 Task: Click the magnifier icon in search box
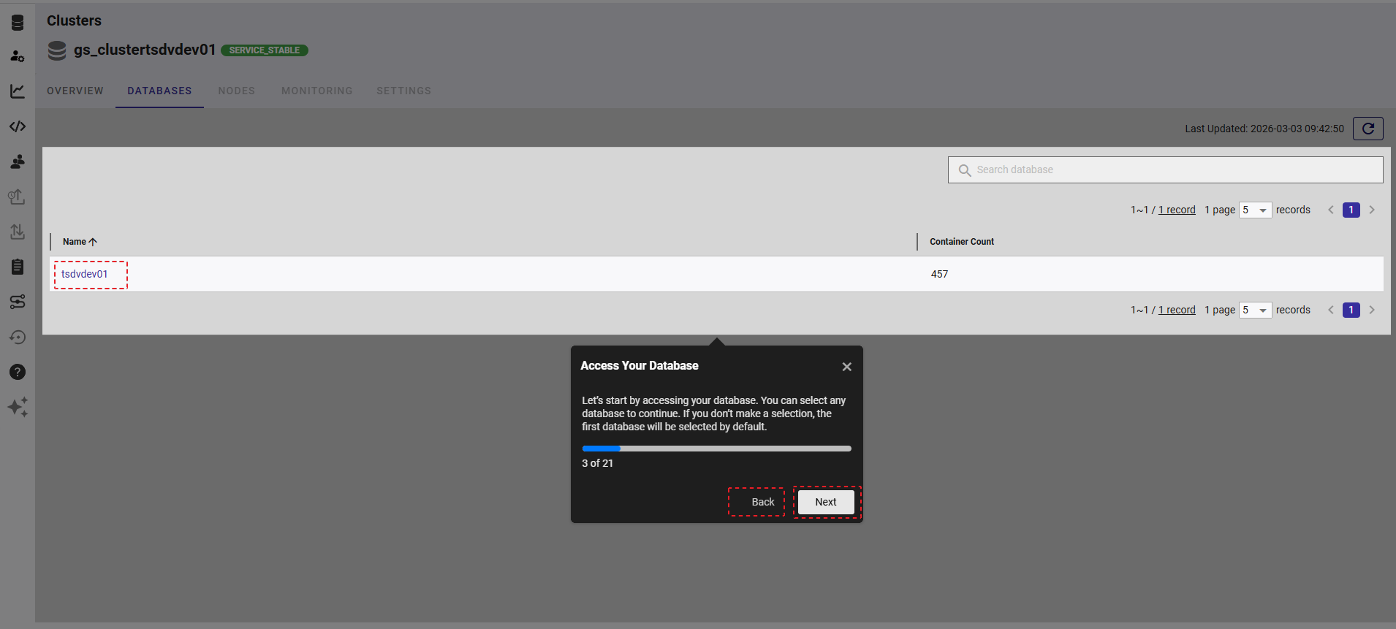[965, 170]
